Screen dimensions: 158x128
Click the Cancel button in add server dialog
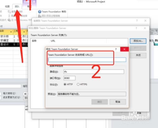point(118,102)
